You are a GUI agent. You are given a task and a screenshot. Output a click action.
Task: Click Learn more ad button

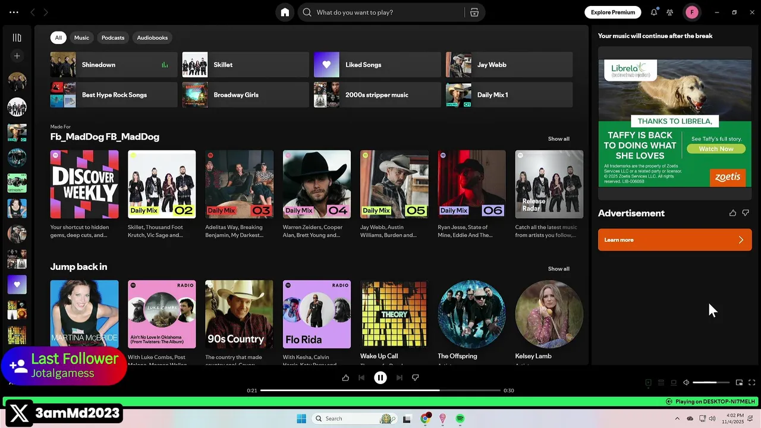click(x=675, y=240)
